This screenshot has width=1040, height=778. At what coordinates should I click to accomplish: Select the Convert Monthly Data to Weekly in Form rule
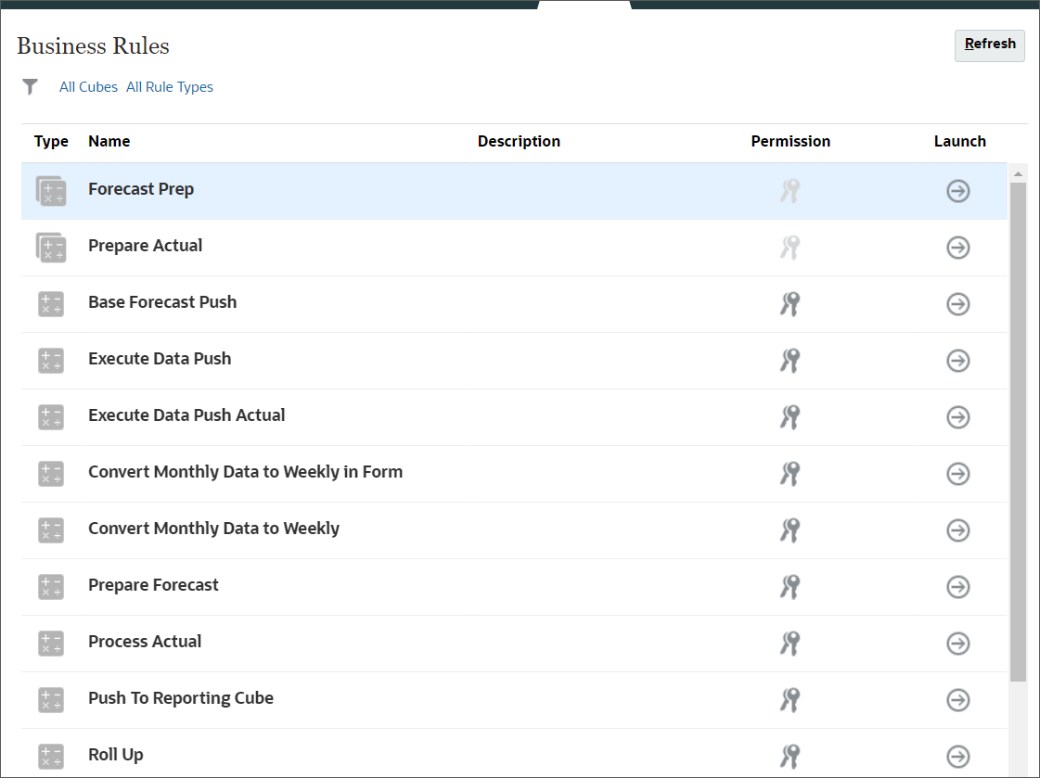click(245, 473)
